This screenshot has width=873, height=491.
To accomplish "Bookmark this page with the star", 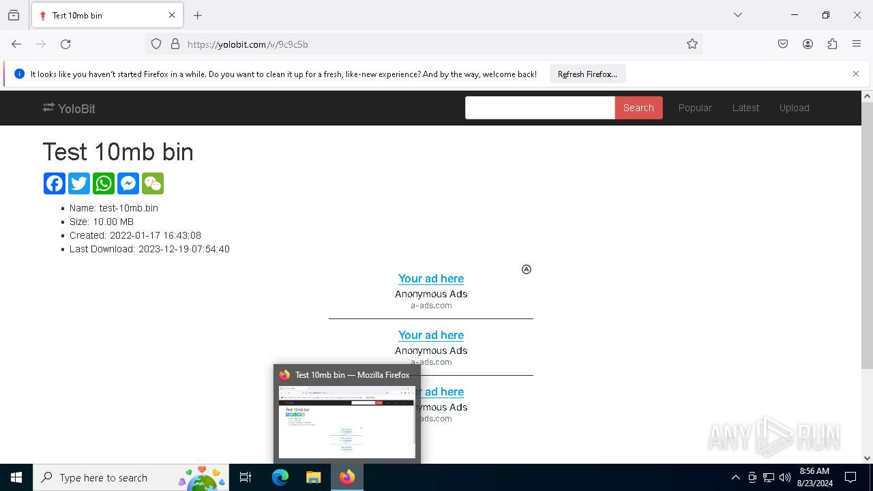I will coord(692,44).
